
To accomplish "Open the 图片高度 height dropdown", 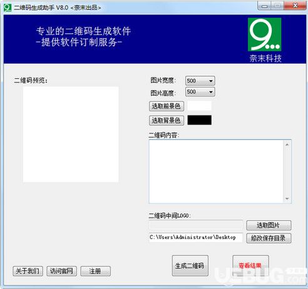I will pos(200,92).
